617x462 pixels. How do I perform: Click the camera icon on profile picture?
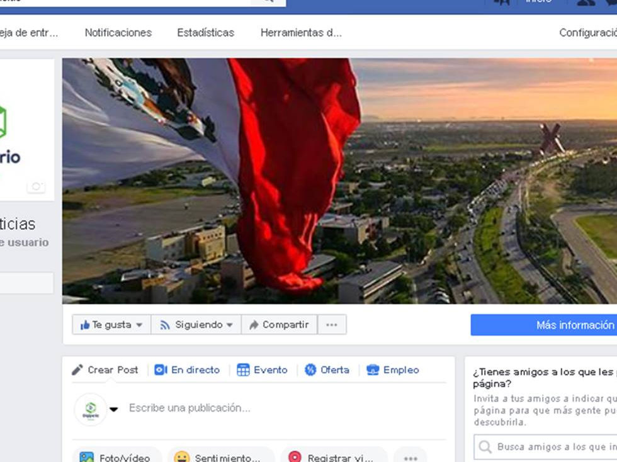pyautogui.click(x=37, y=186)
